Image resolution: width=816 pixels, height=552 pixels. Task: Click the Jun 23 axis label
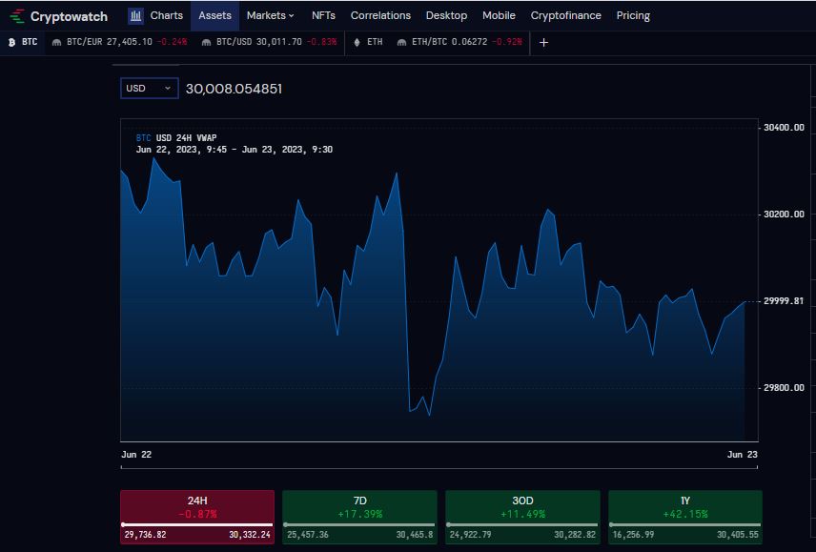(742, 454)
